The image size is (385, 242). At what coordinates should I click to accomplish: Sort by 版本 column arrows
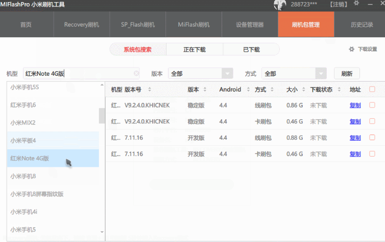(205, 90)
